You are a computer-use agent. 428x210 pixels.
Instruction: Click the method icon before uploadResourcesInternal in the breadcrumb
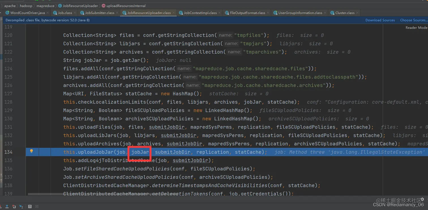coord(103,6)
